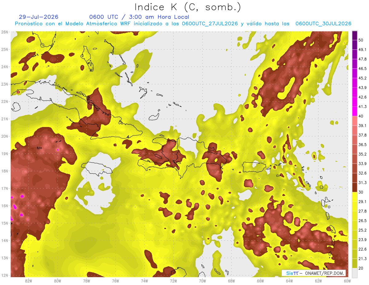Viewport: 369px width, 285px height.
Task: Click the colorbar value "46.5"
Action: coord(363,69)
